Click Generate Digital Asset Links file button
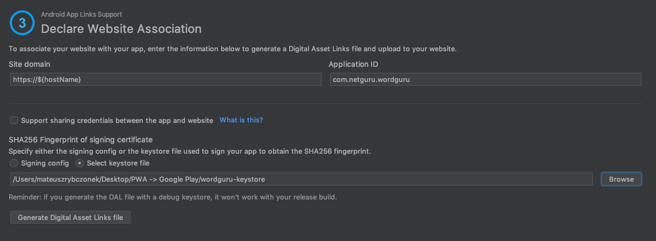 pyautogui.click(x=70, y=218)
